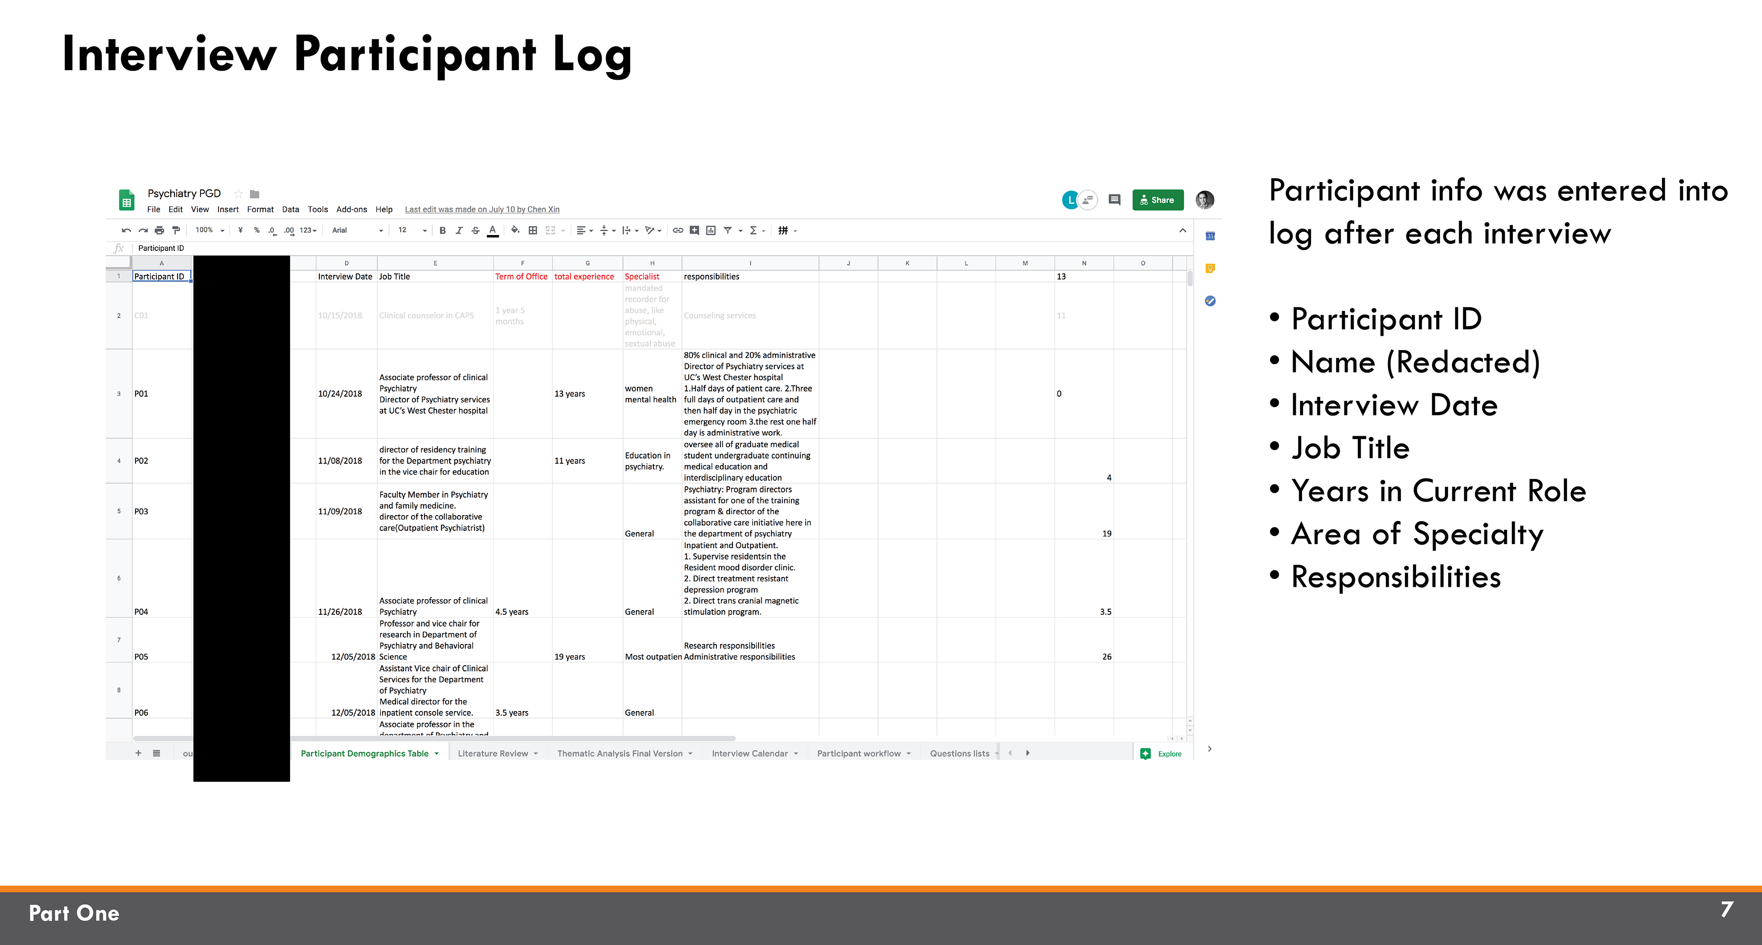Screen dimensions: 1762x945
Task: Increase decimal places
Action: [289, 230]
